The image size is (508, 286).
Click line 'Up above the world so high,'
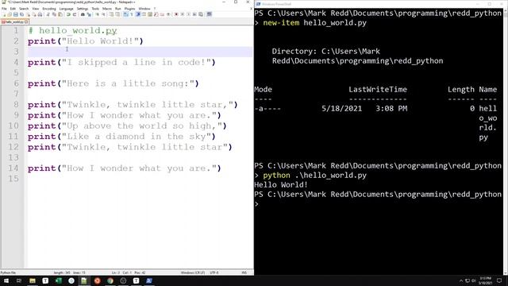pos(127,126)
